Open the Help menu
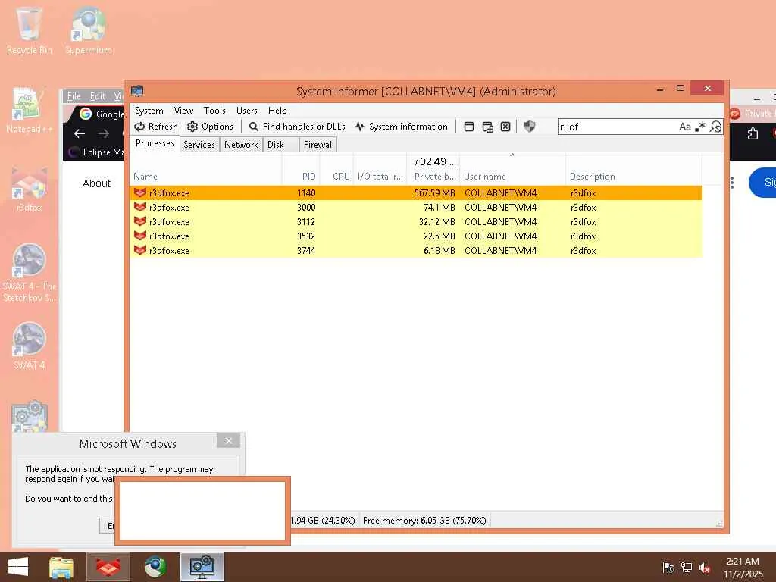The width and height of the screenshot is (776, 582). coord(277,111)
